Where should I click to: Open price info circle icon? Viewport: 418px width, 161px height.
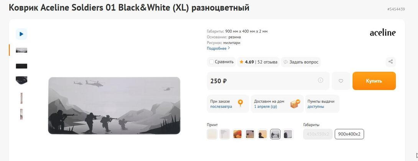click(321, 80)
